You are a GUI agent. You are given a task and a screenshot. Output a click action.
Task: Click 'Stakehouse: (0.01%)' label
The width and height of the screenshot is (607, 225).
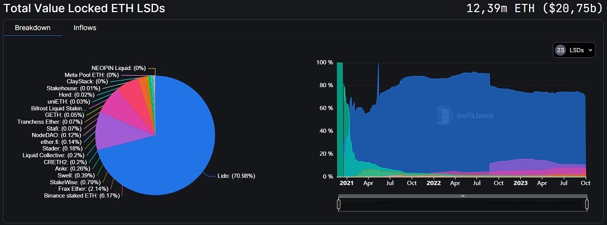(x=73, y=88)
